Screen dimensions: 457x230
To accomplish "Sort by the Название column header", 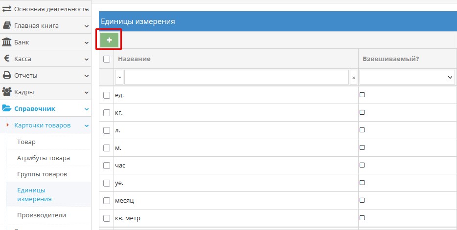I will [x=134, y=59].
